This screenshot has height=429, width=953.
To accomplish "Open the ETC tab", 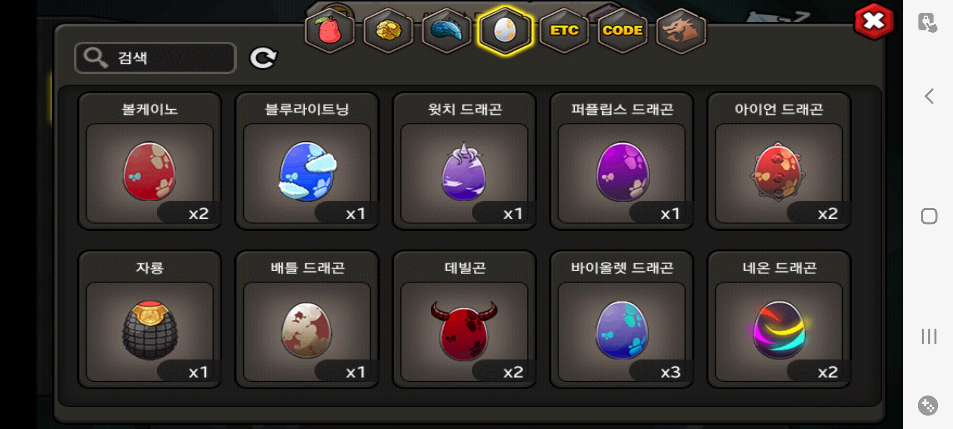I will (x=564, y=31).
